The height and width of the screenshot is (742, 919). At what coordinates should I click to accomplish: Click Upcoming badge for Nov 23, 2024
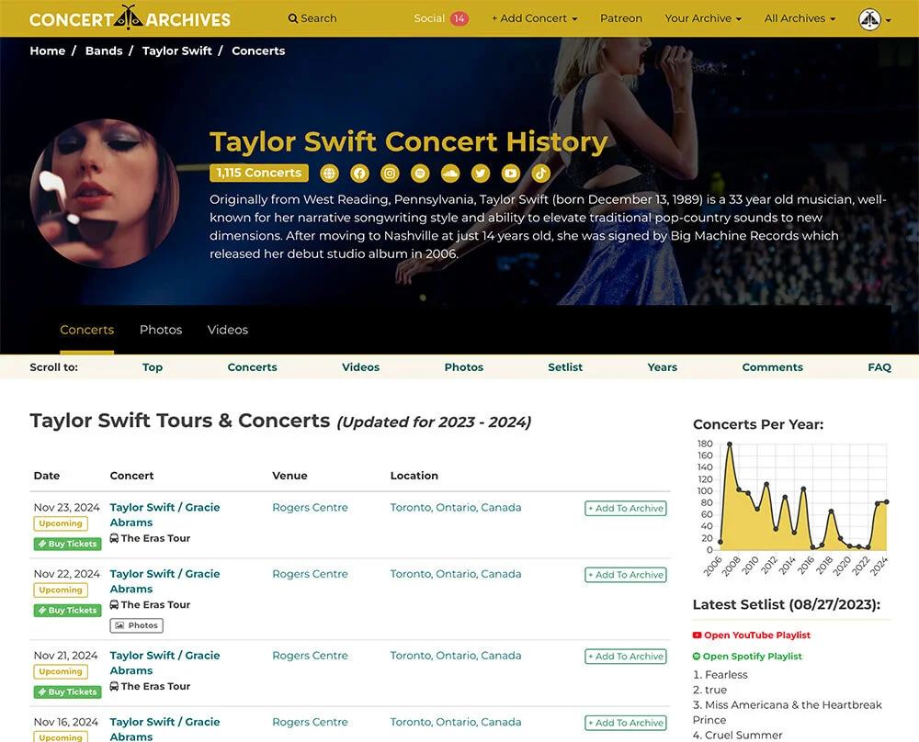61,523
